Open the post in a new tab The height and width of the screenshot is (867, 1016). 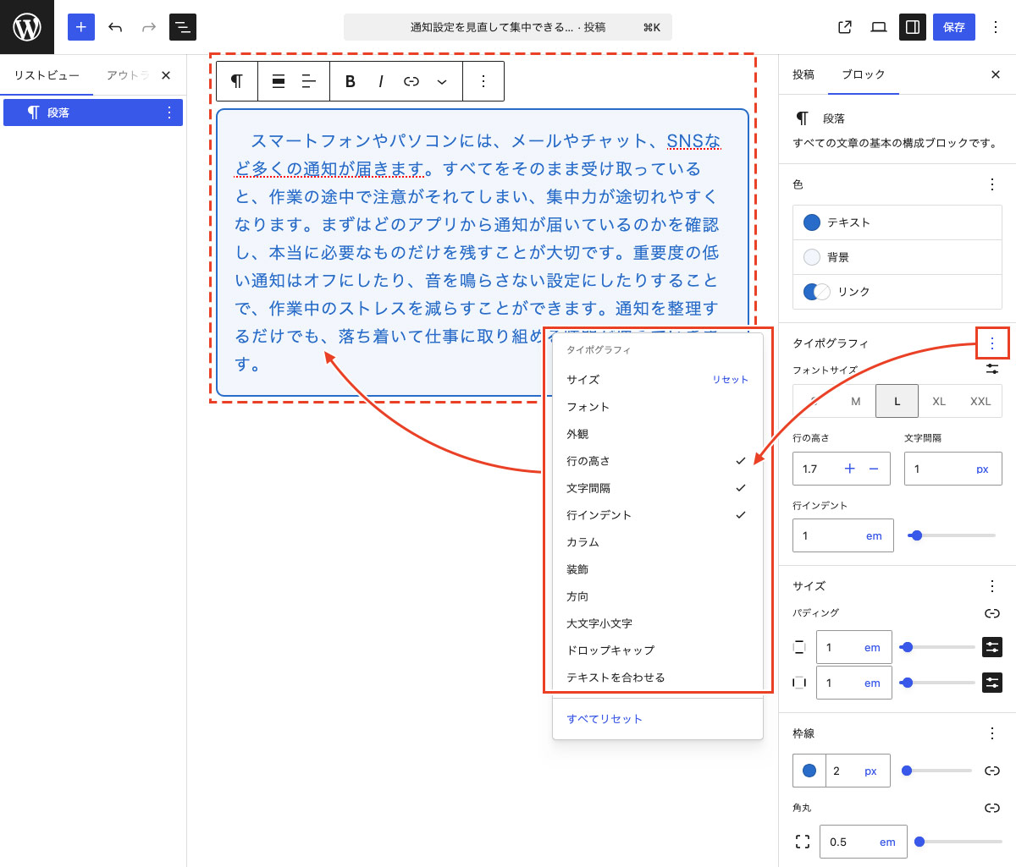click(845, 27)
